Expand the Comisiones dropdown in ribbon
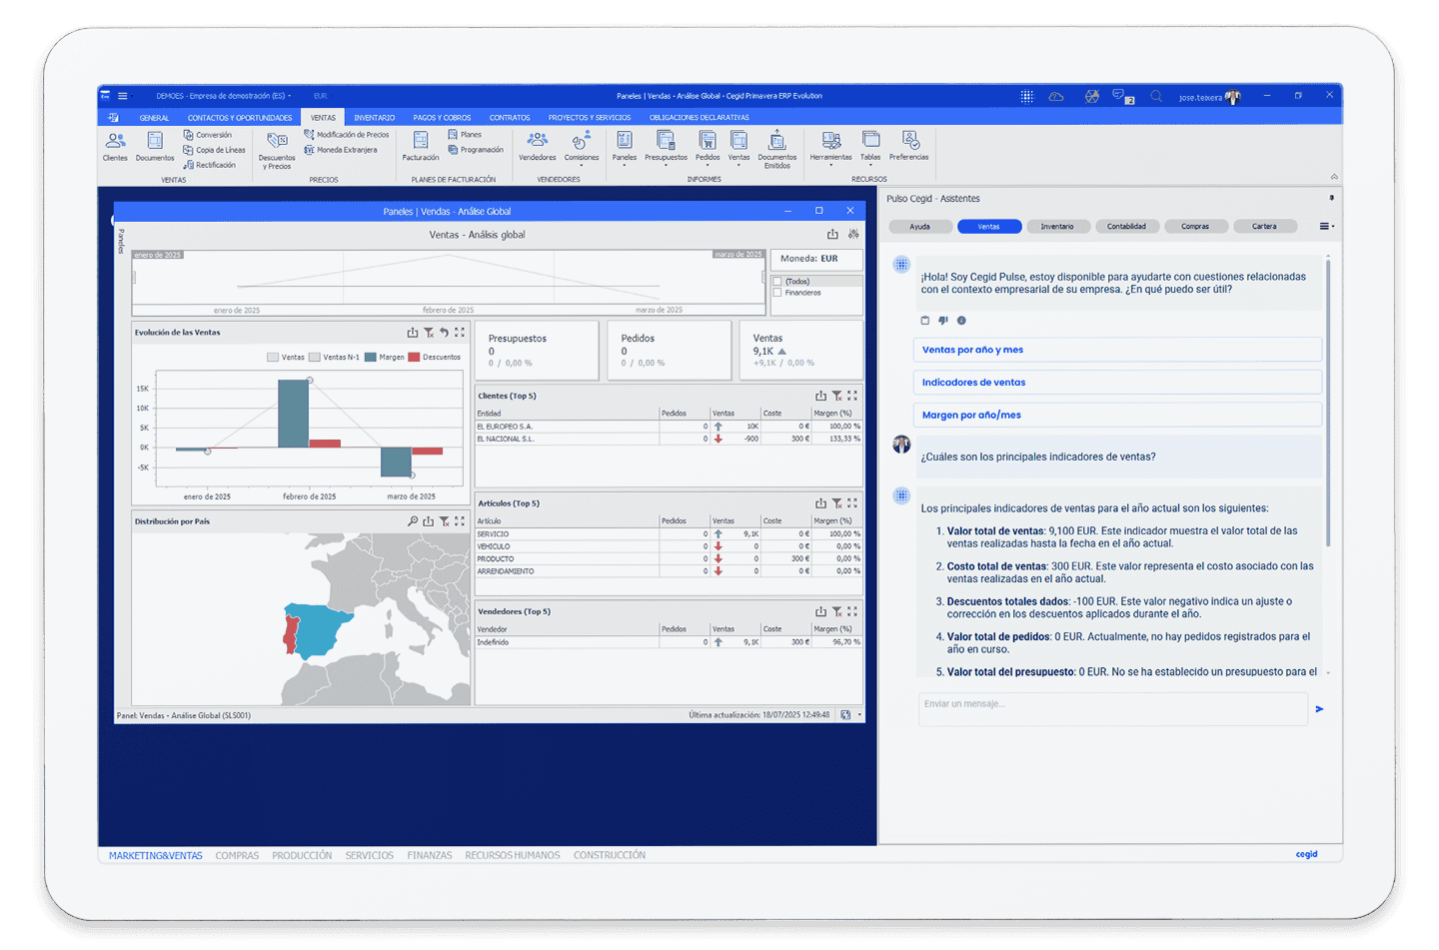Viewport: 1439px width, 950px height. pos(582,165)
